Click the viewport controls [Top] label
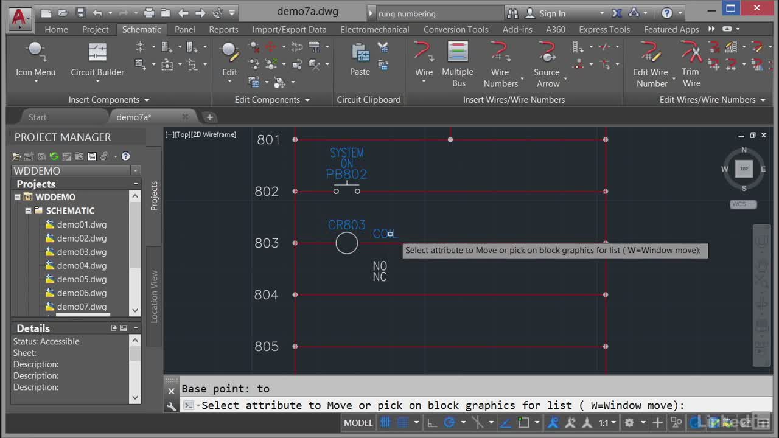The image size is (779, 438). [182, 134]
